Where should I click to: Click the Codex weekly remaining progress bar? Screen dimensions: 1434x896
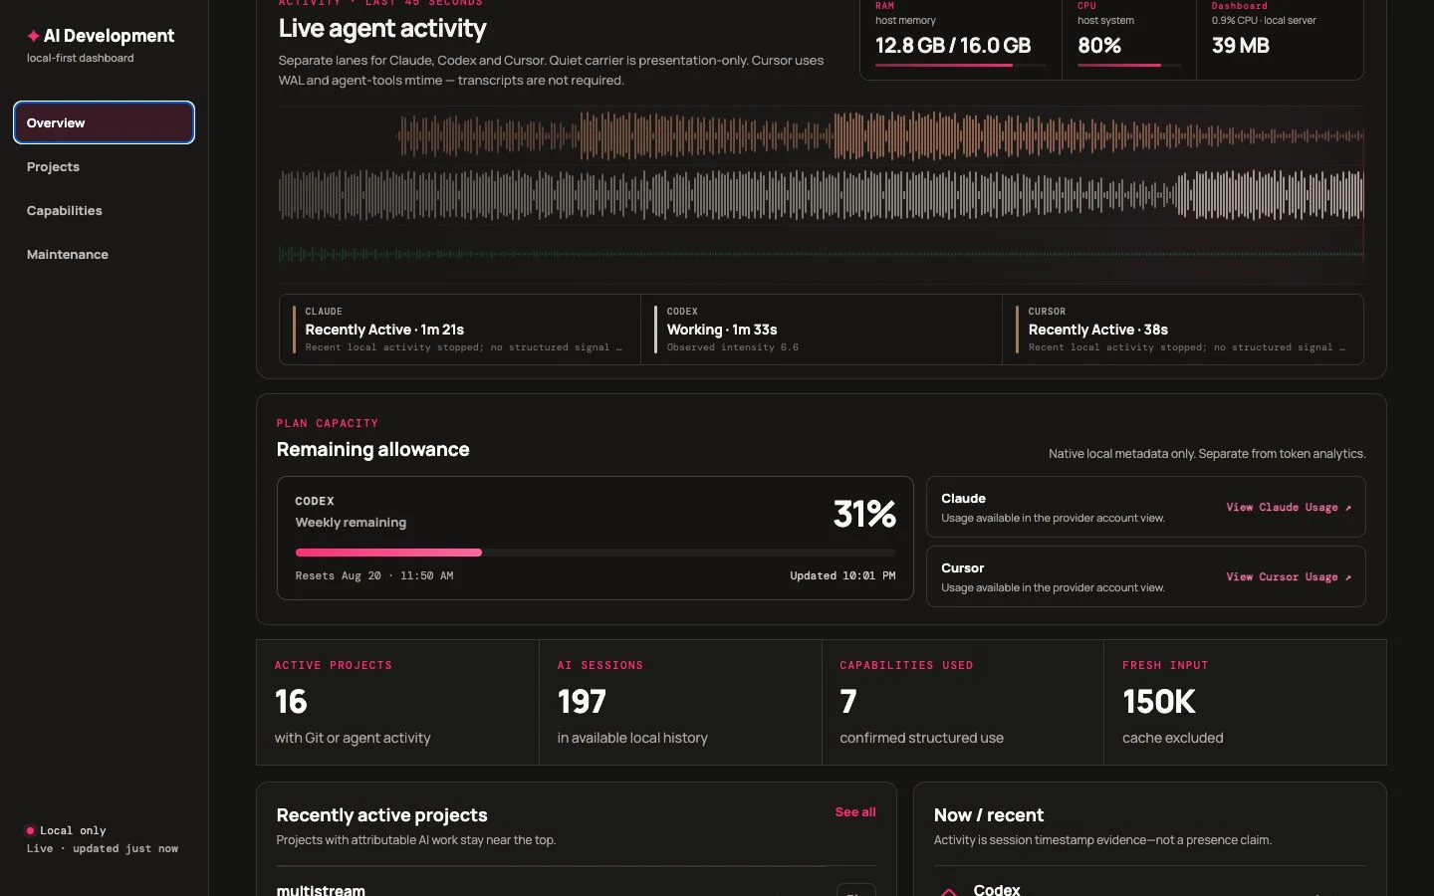(596, 552)
